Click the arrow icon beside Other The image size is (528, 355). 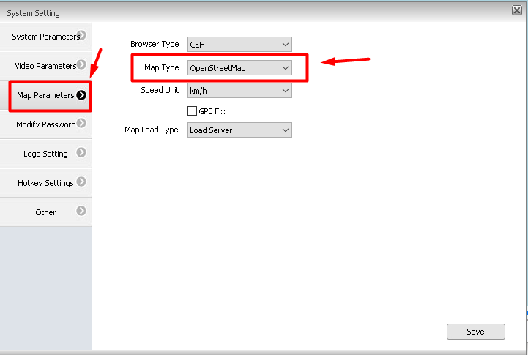pos(81,212)
